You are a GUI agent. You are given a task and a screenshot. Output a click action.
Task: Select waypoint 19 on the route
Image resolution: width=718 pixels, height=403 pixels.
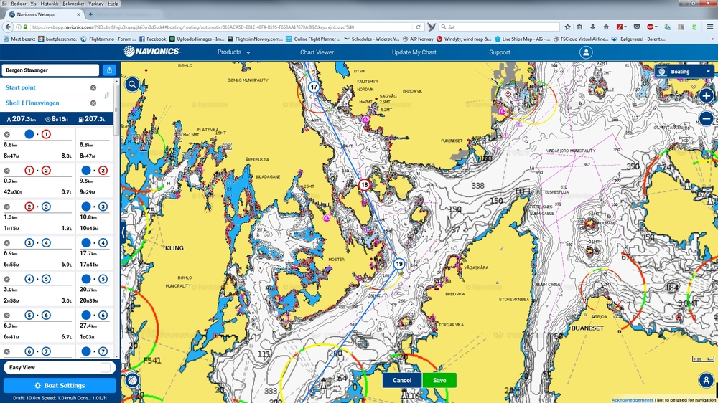point(399,264)
